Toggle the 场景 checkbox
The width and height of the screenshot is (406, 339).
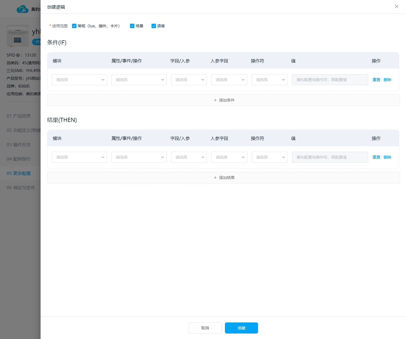(132, 26)
